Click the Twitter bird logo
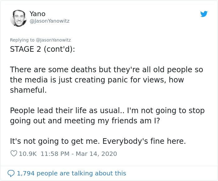The height and width of the screenshot is (181, 218). tap(204, 14)
